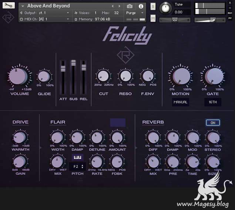Open the 16TH gate rate selector
This screenshot has width=235, height=210.
[213, 102]
